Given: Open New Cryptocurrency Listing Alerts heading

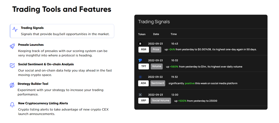Looking at the screenshot, I should (x=43, y=103).
